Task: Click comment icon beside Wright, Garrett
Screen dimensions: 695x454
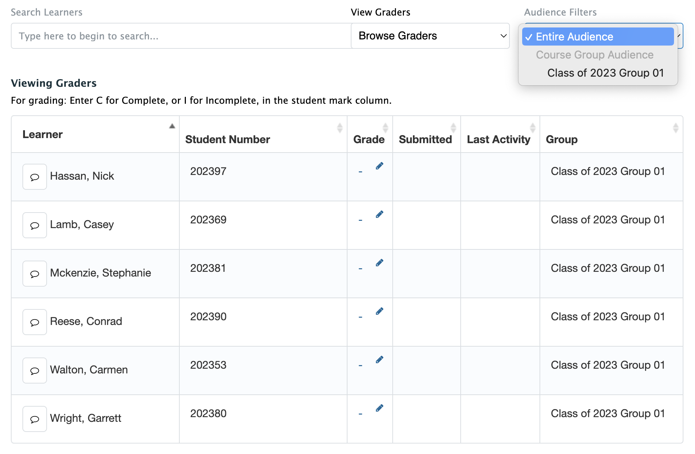Action: pos(35,419)
